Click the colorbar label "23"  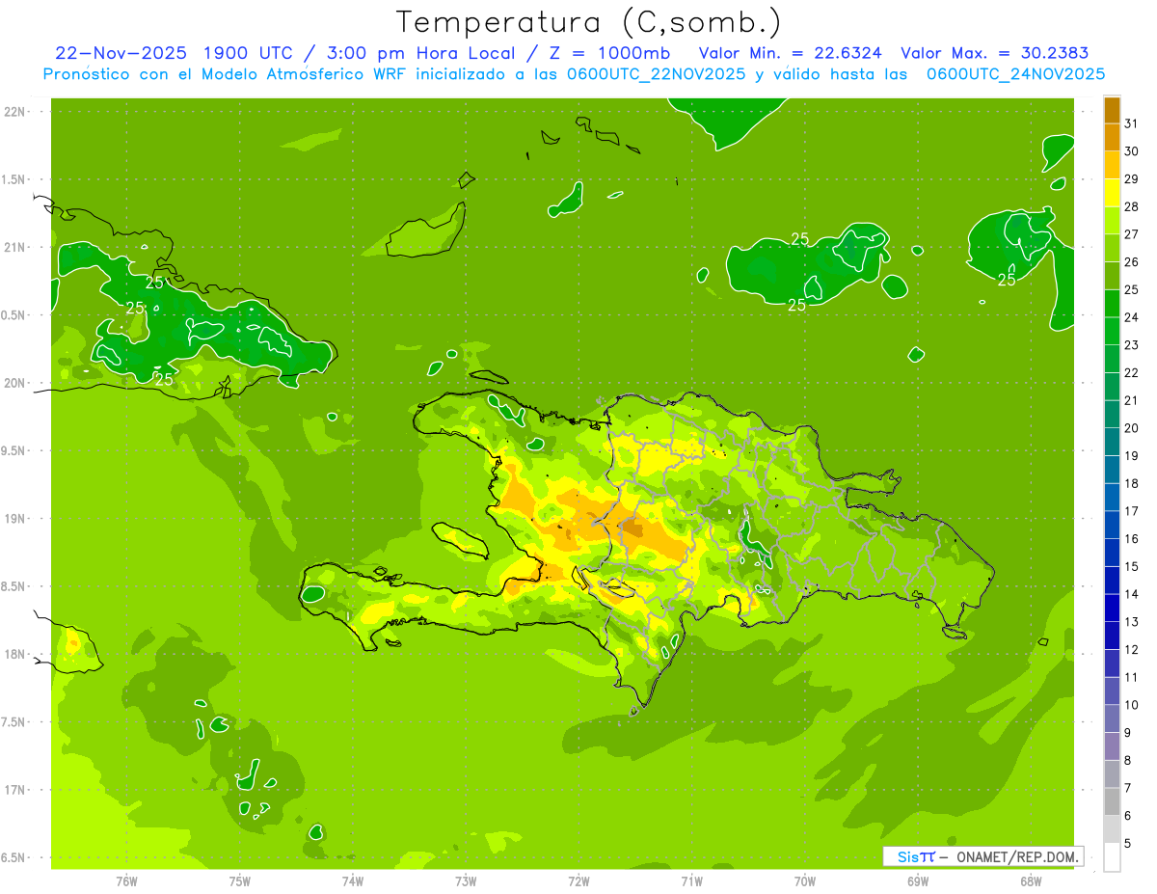(1132, 345)
